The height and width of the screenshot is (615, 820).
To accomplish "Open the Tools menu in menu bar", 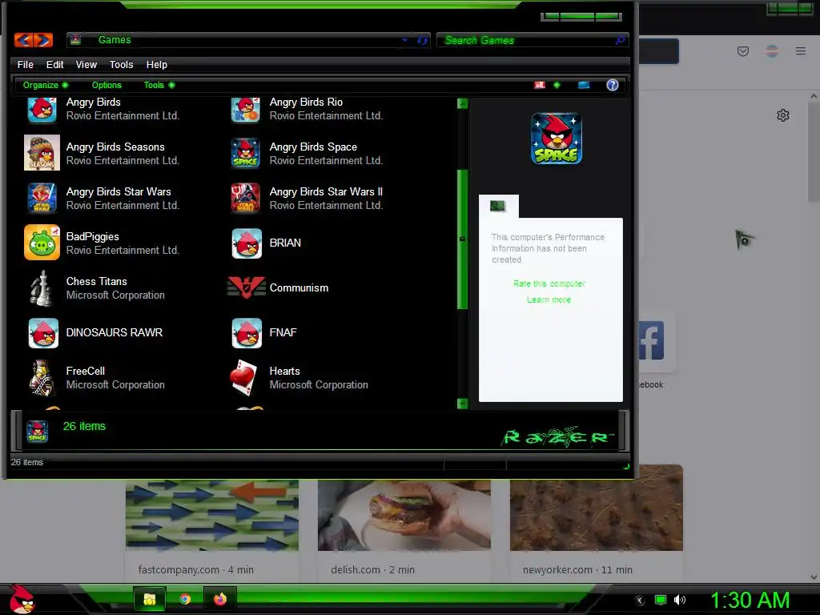I will pyautogui.click(x=122, y=65).
